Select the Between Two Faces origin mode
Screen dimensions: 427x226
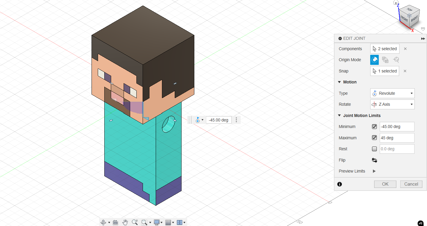click(385, 60)
